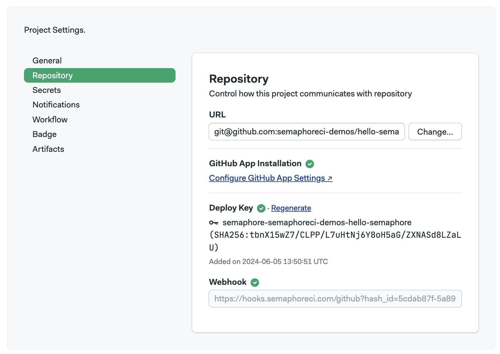The width and height of the screenshot is (500, 354).
Task: Select the Repository settings item
Action: [x=100, y=75]
